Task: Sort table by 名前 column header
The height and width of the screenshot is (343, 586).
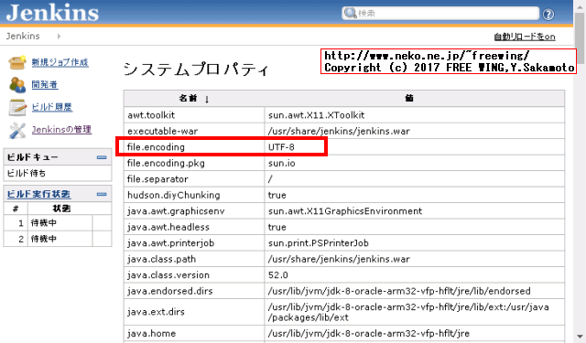Action: (x=194, y=99)
